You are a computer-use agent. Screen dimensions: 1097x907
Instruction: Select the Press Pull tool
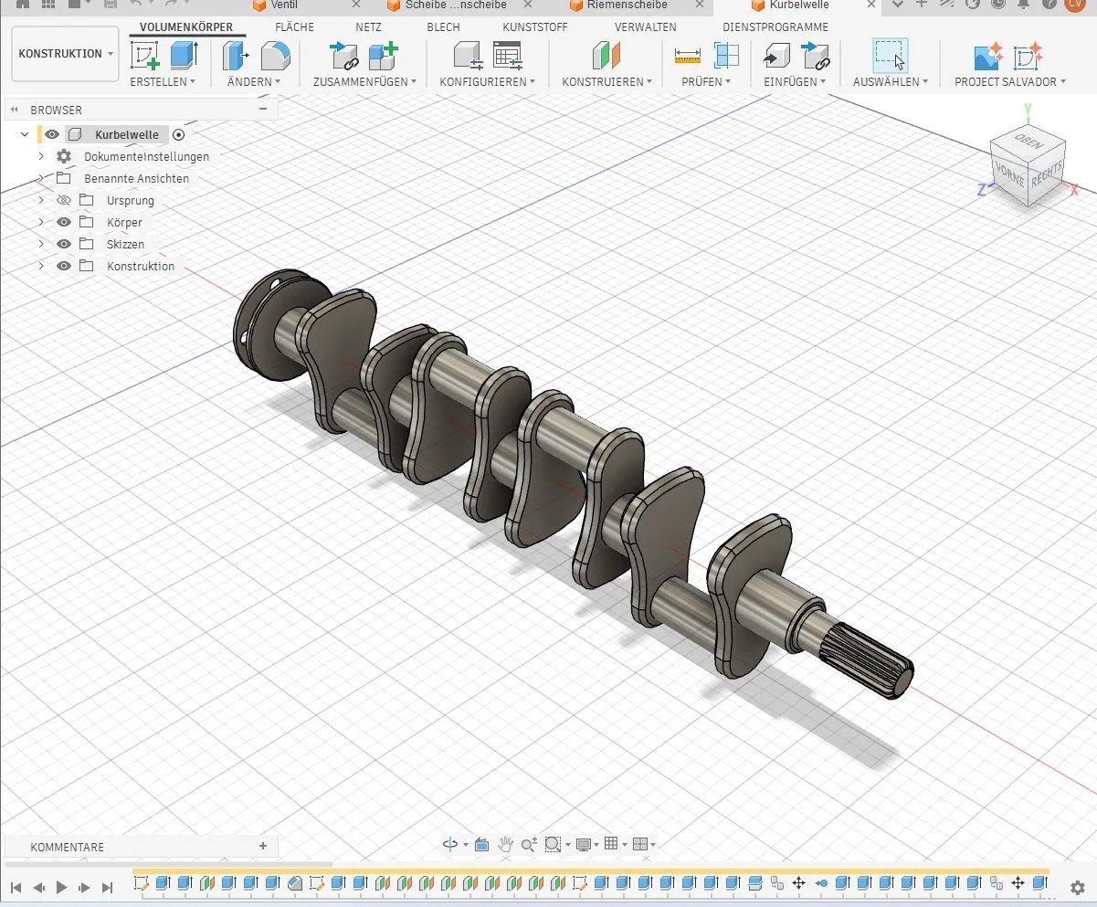(x=236, y=57)
